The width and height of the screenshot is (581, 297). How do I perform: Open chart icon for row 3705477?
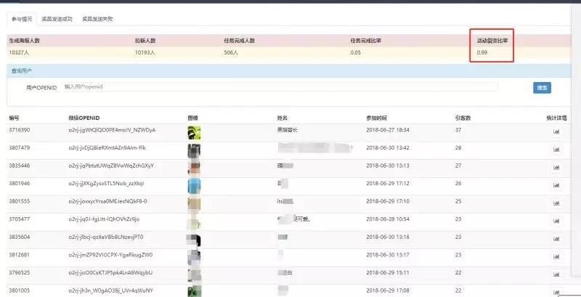click(x=556, y=221)
